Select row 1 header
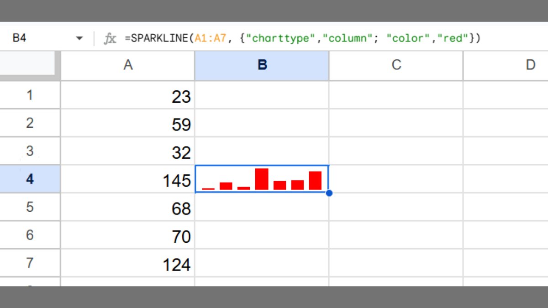This screenshot has height=308, width=548. [x=30, y=95]
